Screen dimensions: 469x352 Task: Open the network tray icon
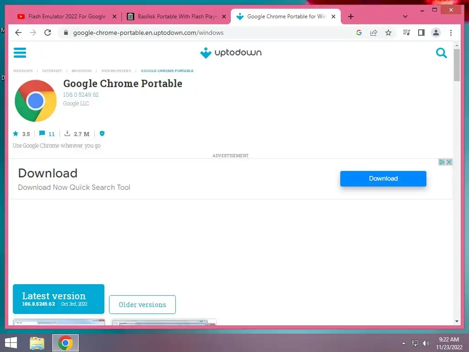click(414, 343)
